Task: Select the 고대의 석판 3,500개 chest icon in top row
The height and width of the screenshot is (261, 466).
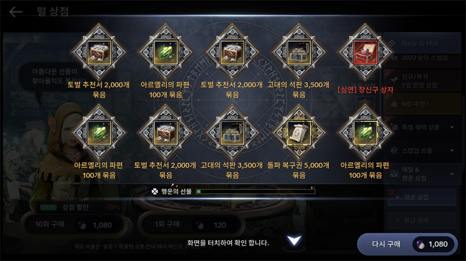Action: click(299, 52)
